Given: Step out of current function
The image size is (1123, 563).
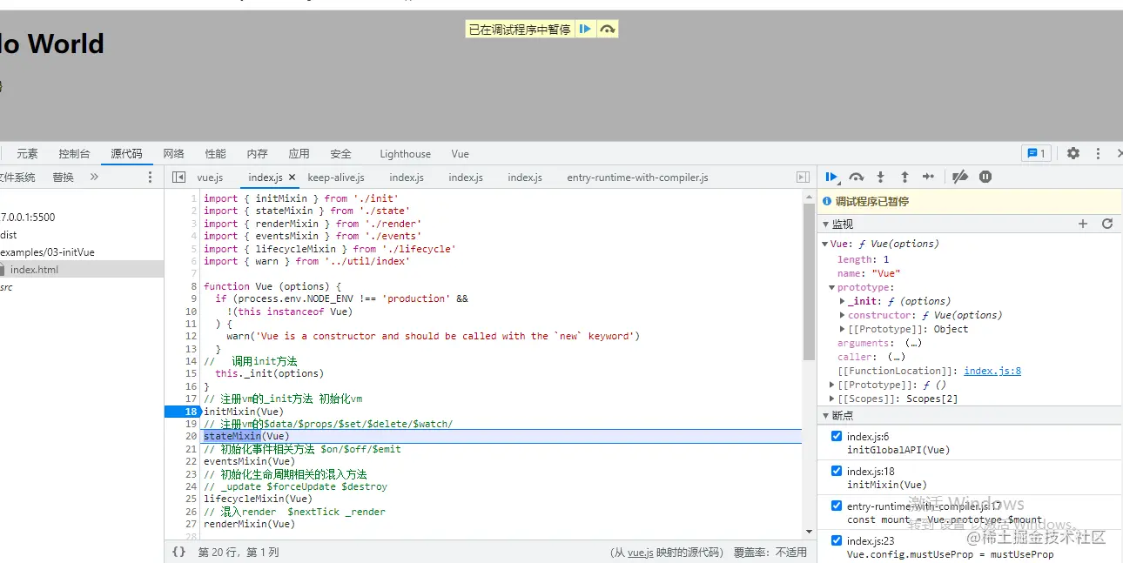Looking at the screenshot, I should (904, 177).
